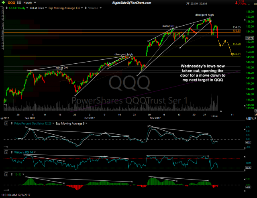This screenshot has height=198, width=257.
Task: Expand the QQQ Hourly study dropdown
Action: tap(27, 8)
